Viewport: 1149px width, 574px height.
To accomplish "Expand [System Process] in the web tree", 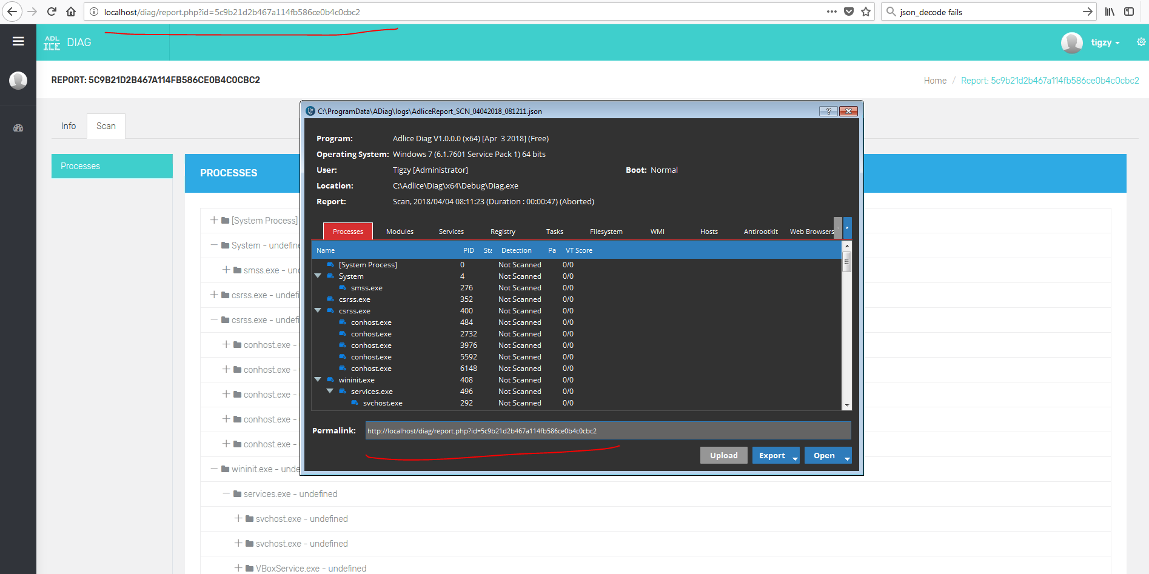I will 214,220.
